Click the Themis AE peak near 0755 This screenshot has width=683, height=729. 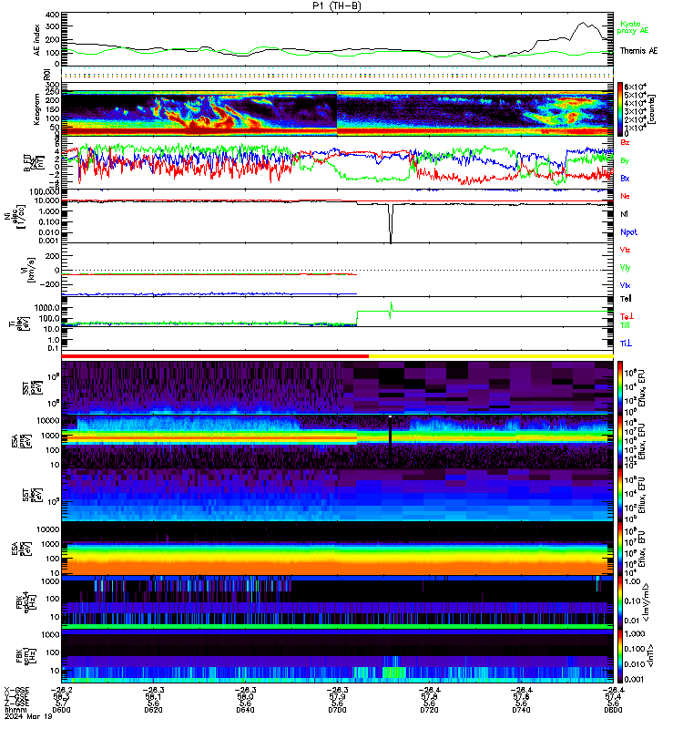pyautogui.click(x=582, y=23)
